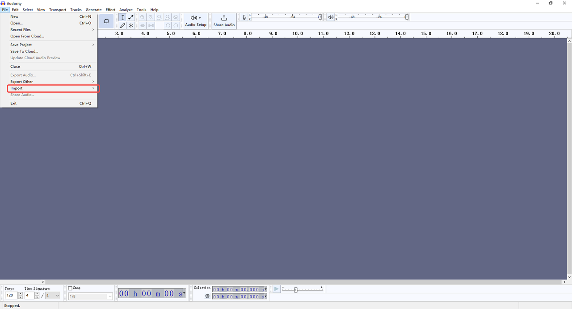
Task: Click the Undo arrow icon
Action: pyautogui.click(x=168, y=25)
